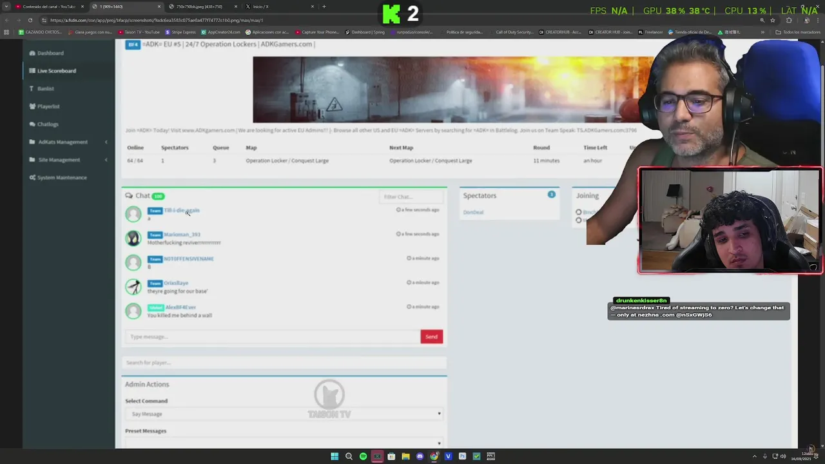Show hidden system tray icons

click(x=754, y=456)
